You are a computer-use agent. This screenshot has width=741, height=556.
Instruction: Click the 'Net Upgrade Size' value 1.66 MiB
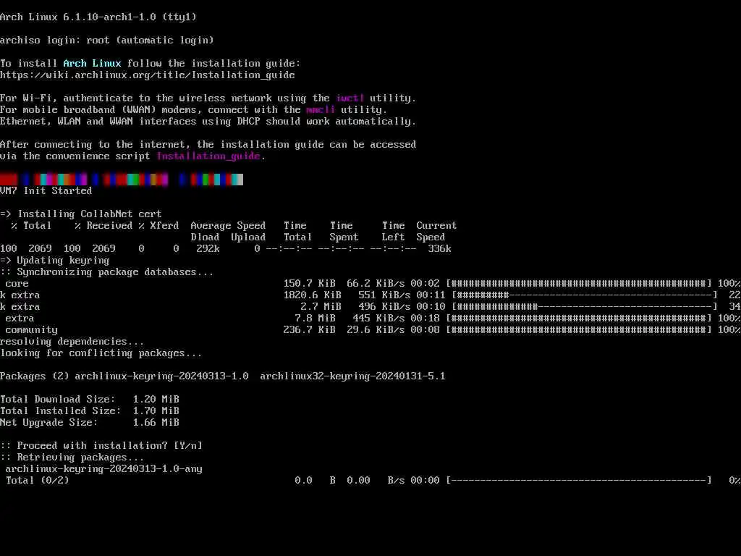pyautogui.click(x=156, y=422)
